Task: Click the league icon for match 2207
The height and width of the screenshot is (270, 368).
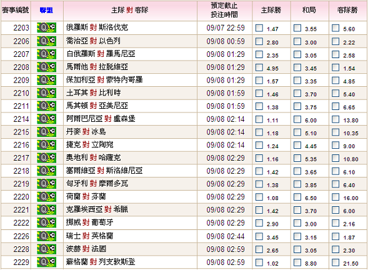Action: (46, 54)
